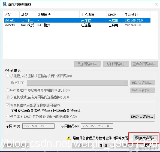Screen dimensions: 160x152
Task: Click the Virtual Network Editor title icon
Action: 4,4
